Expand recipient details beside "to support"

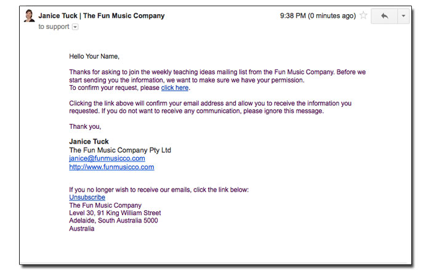(75, 27)
